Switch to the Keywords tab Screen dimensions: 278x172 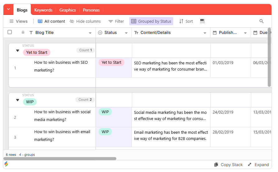[43, 10]
